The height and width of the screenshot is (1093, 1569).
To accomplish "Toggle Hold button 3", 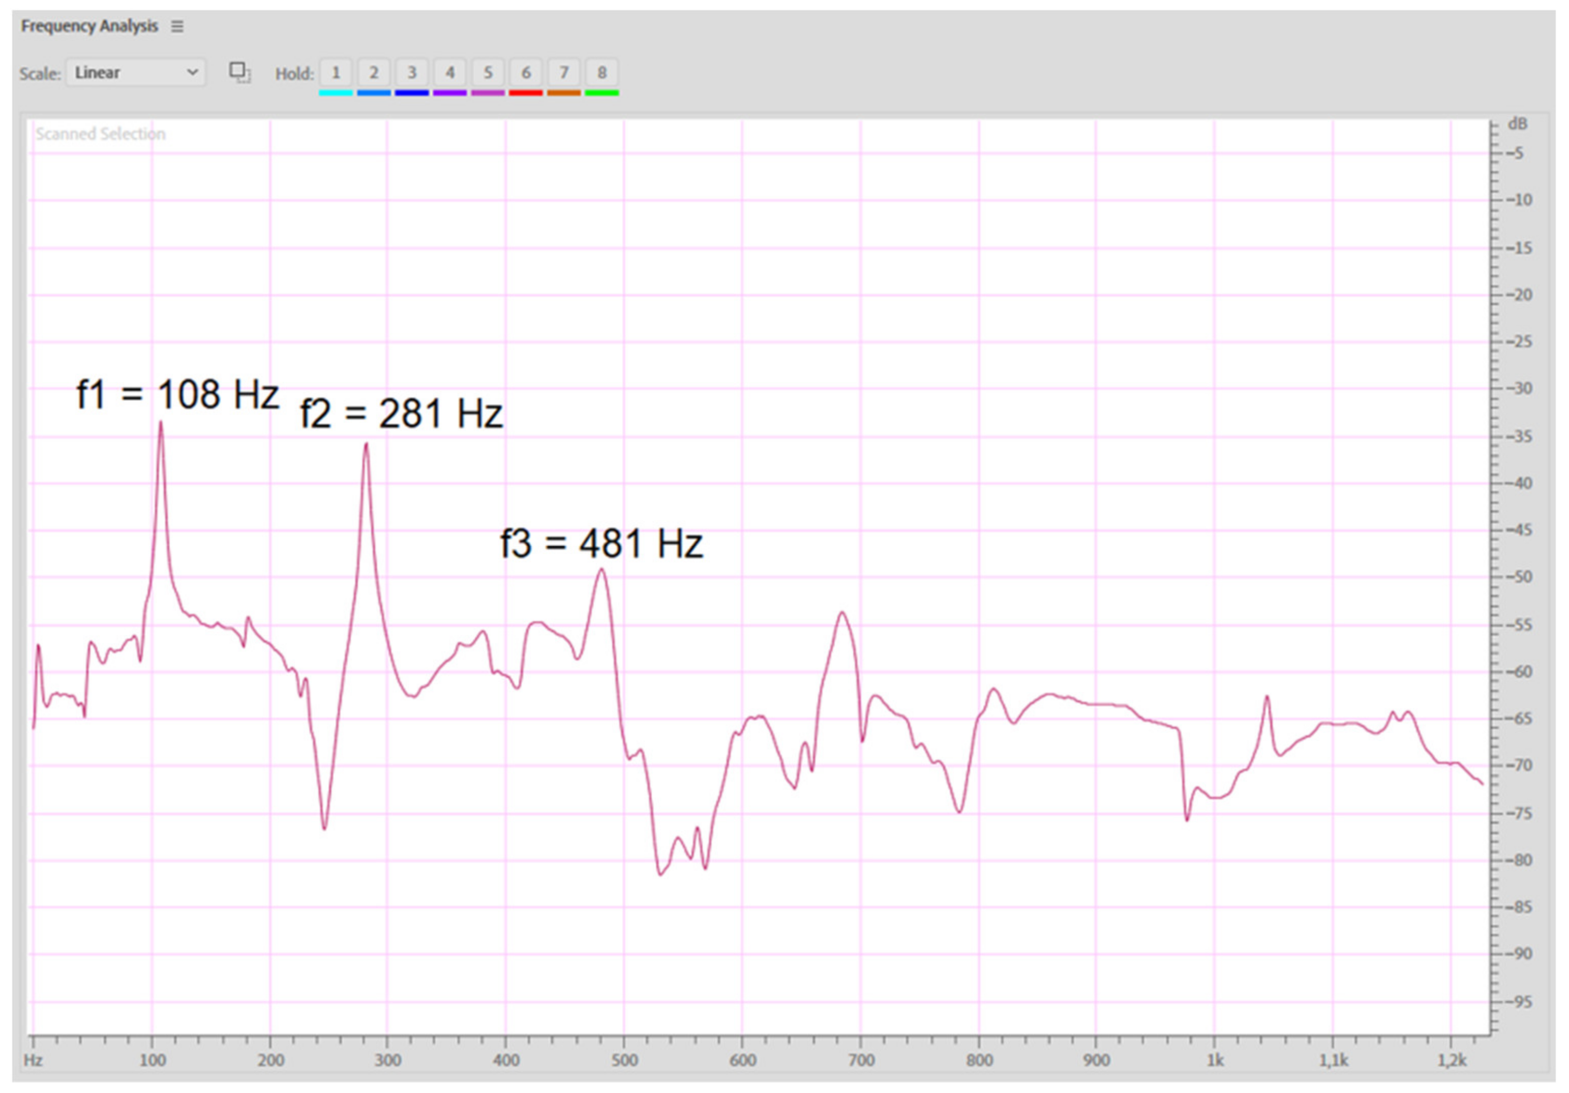I will 411,73.
